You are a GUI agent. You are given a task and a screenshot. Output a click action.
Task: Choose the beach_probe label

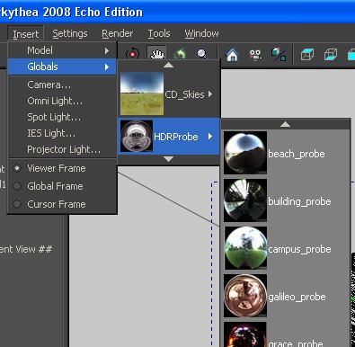(297, 154)
